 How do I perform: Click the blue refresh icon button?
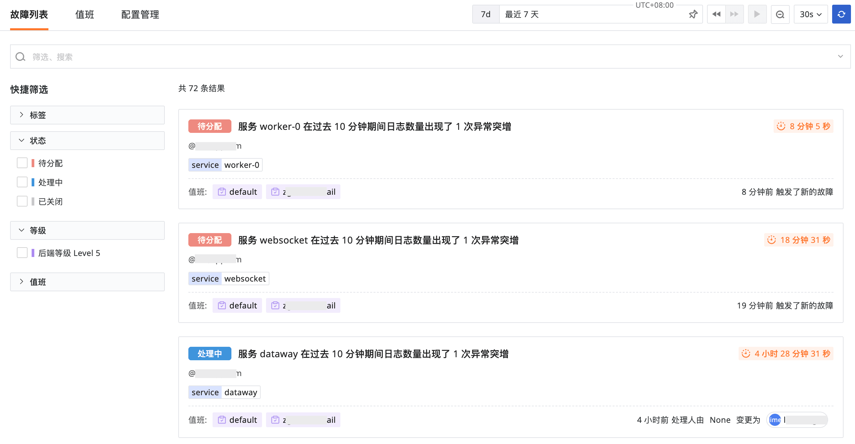coord(841,14)
